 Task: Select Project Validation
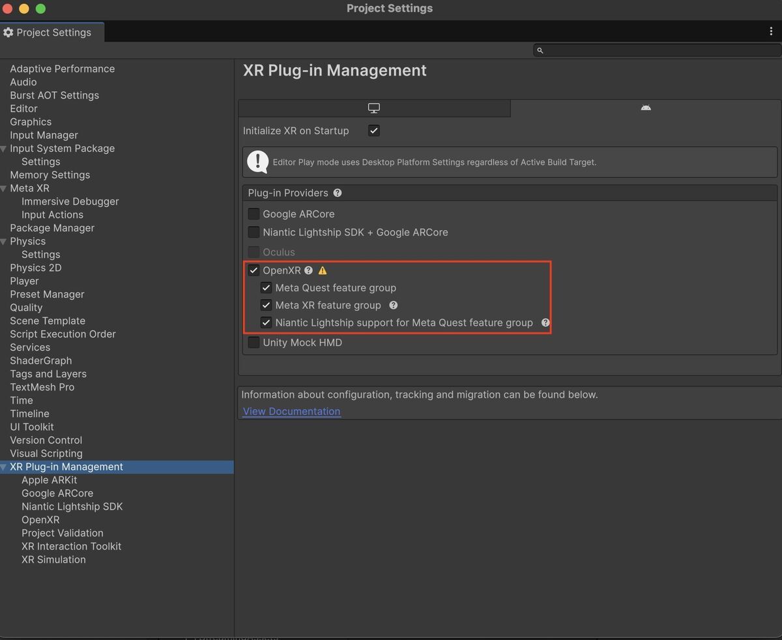[x=63, y=533]
